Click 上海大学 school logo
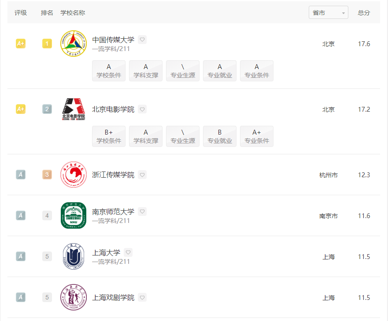 click(x=74, y=256)
